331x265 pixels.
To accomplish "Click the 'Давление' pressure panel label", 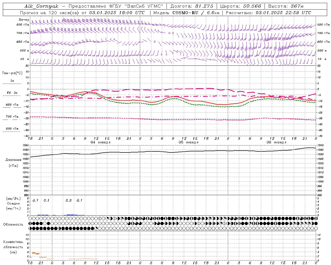I will (13, 160).
